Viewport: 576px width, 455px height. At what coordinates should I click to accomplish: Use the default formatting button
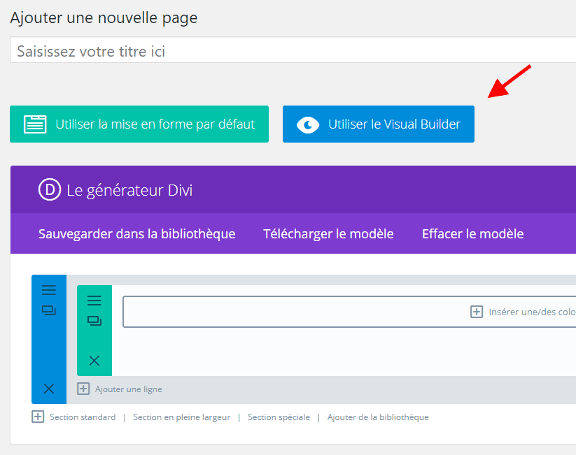(139, 124)
